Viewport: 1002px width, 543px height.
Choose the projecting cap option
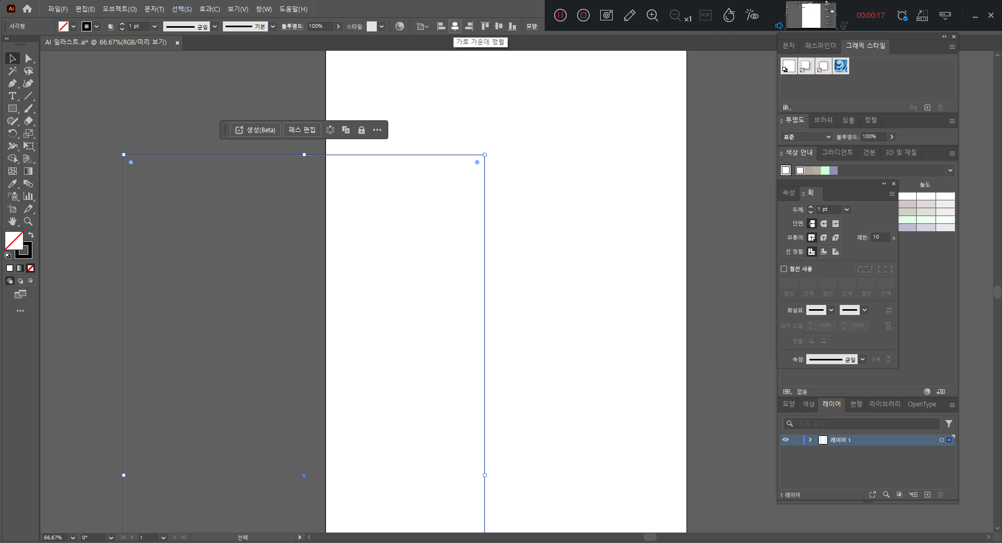tap(836, 223)
